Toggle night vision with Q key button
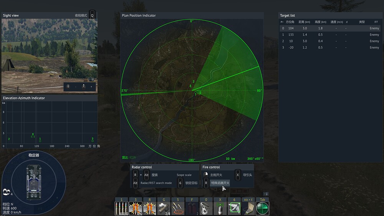 [92, 15]
